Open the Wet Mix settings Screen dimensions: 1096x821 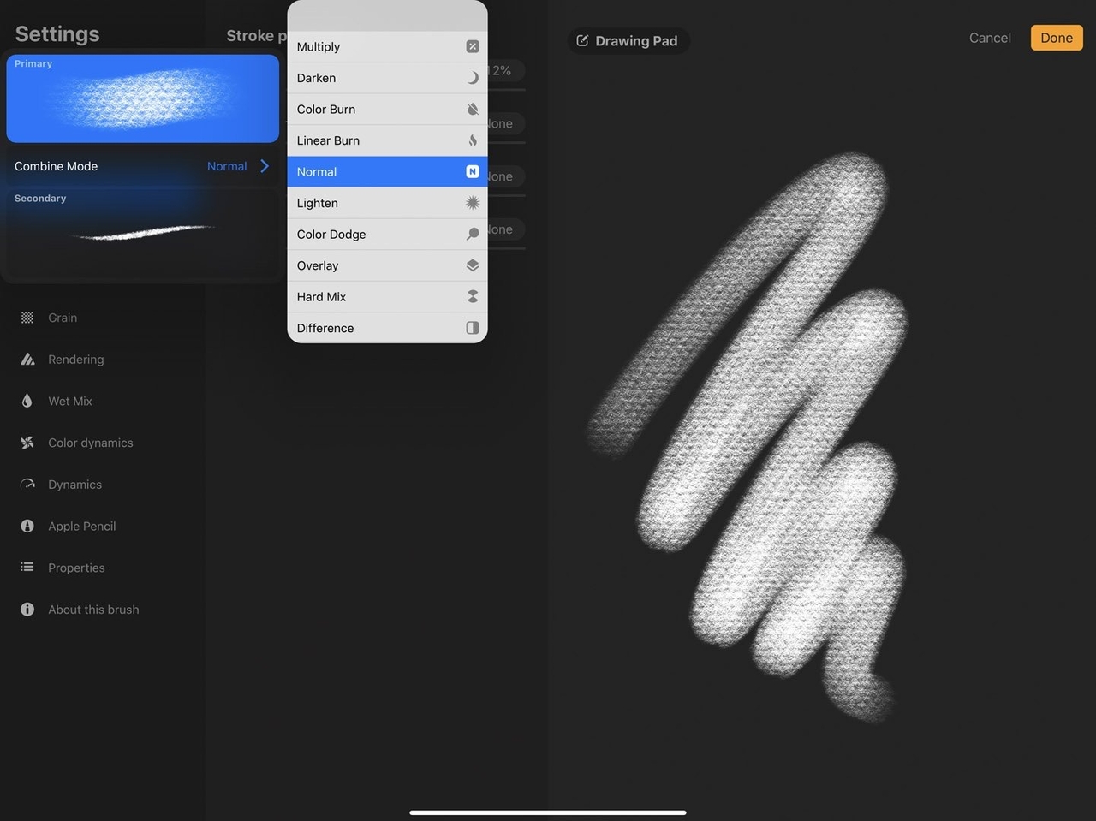69,401
